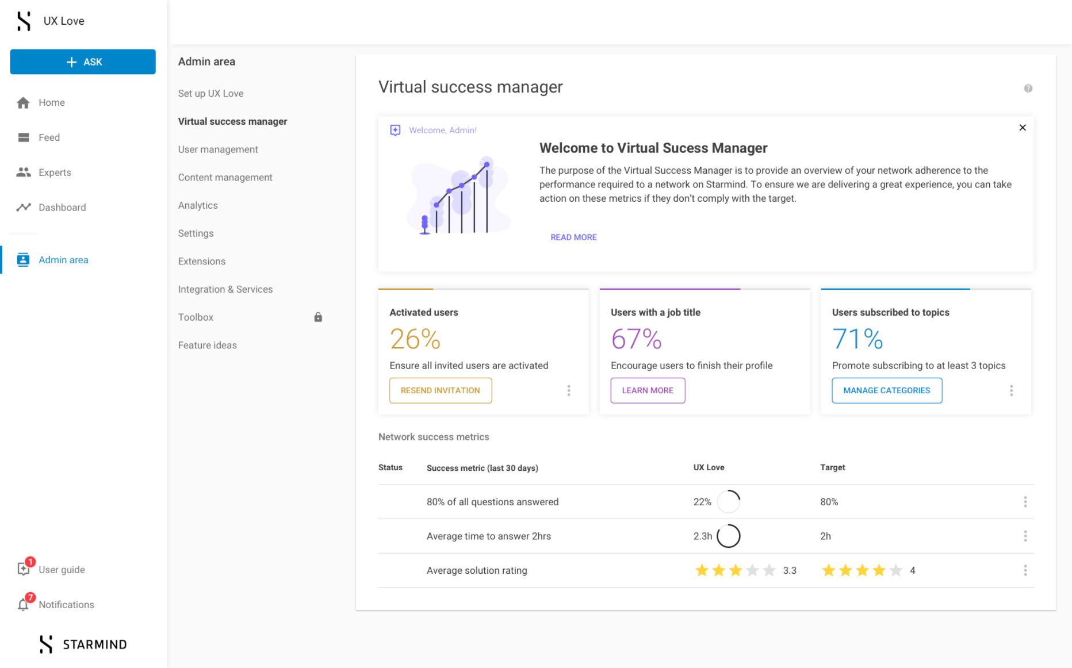The width and height of the screenshot is (1072, 668).
Task: Click the Target 4 star rating
Action: click(862, 570)
